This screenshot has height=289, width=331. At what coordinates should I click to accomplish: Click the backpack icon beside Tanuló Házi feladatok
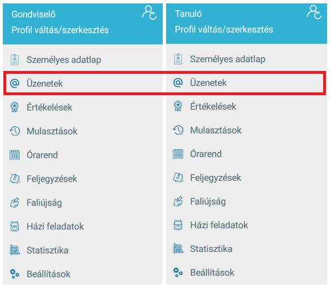point(178,225)
